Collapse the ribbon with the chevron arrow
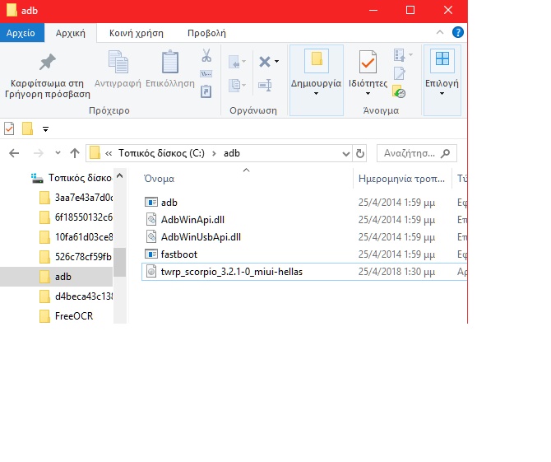The width and height of the screenshot is (551, 462). click(x=444, y=33)
